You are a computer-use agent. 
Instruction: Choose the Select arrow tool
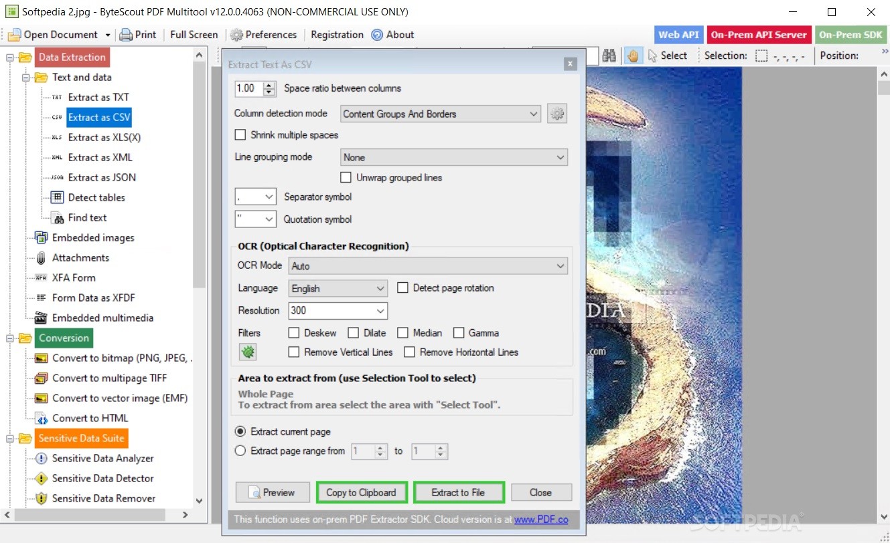point(653,56)
